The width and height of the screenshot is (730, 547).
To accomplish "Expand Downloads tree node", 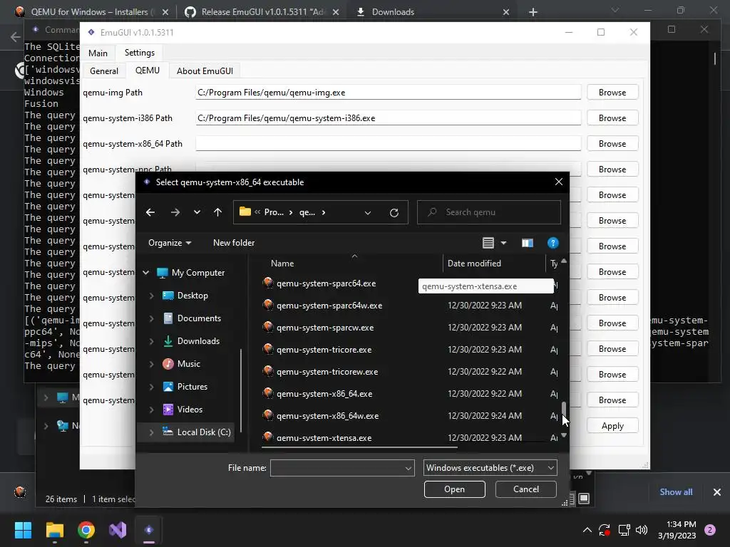I will tap(151, 341).
